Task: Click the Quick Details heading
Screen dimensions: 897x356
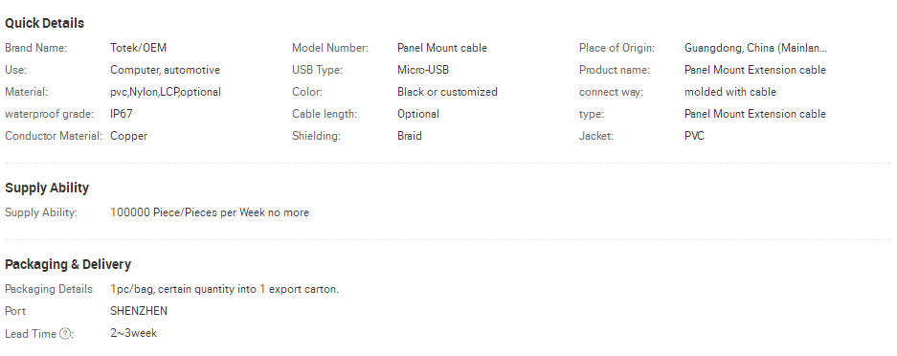Action: (45, 23)
